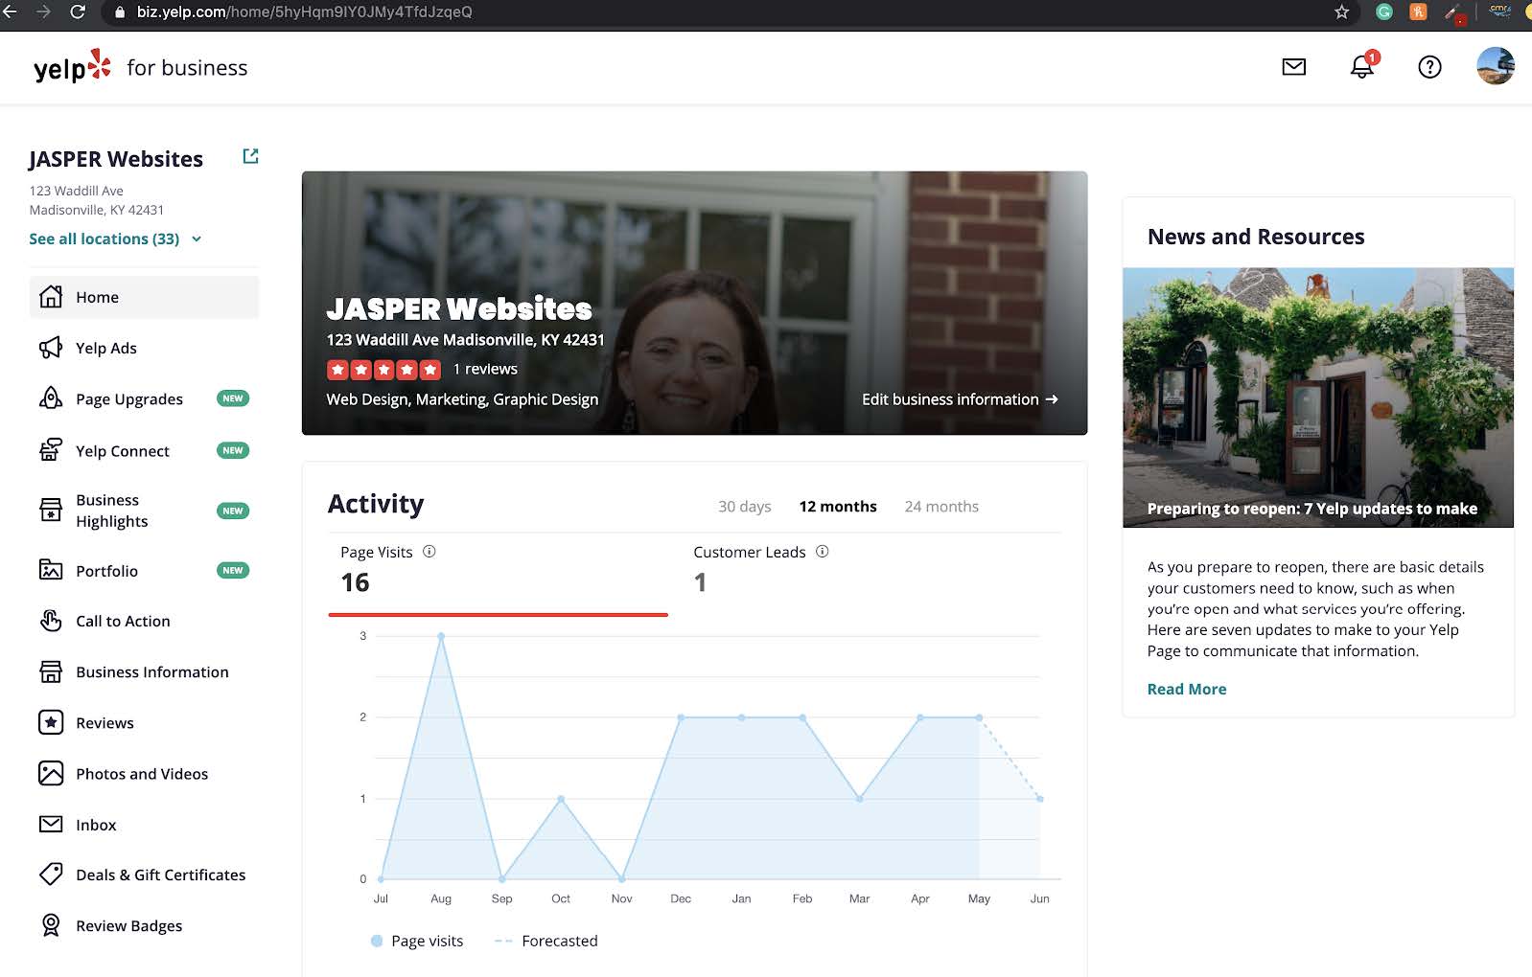Reload the page in the browser
This screenshot has height=977, width=1532.
click(x=78, y=12)
